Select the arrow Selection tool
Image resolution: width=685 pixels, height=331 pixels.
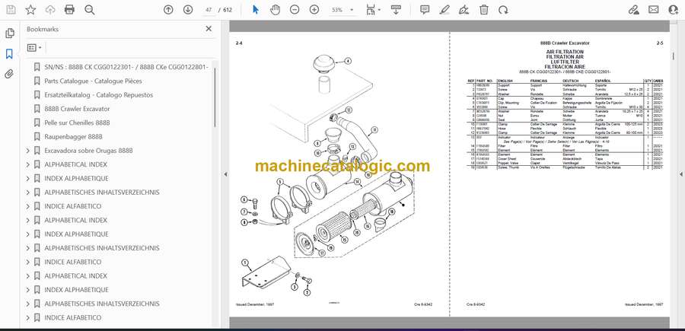(x=256, y=10)
